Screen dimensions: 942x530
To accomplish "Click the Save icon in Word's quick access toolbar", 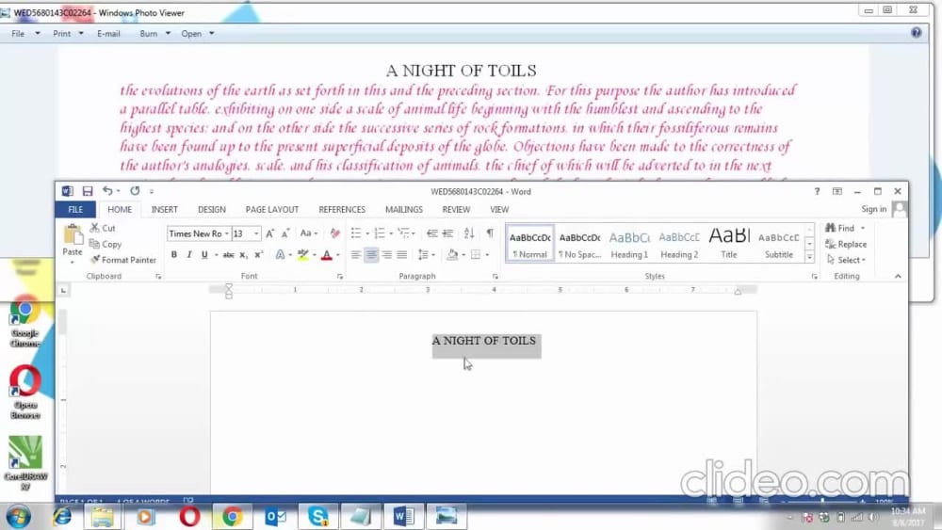I will [88, 191].
